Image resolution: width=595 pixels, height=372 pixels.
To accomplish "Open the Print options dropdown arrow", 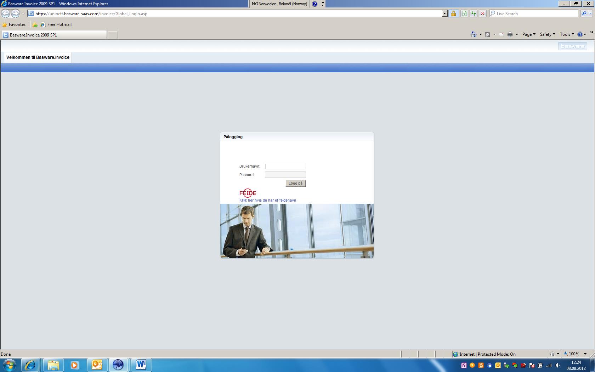I will click(x=517, y=34).
